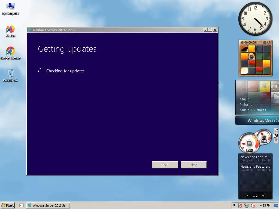Click the Media Center play arrow tile
This screenshot has height=209, width=279.
tap(275, 97)
